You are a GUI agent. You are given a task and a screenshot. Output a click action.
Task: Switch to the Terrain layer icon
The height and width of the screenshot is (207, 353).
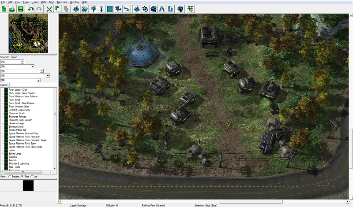pyautogui.click(x=76, y=9)
